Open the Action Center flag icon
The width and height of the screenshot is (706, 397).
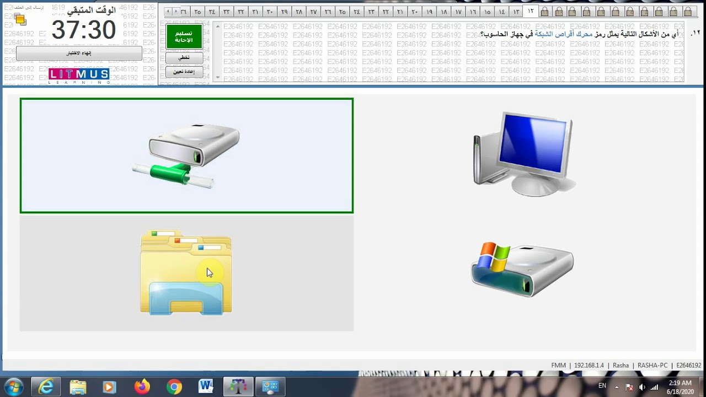pos(629,387)
